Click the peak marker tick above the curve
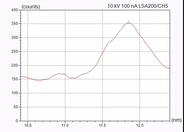This screenshot has height=132, width=184. coord(128,22)
